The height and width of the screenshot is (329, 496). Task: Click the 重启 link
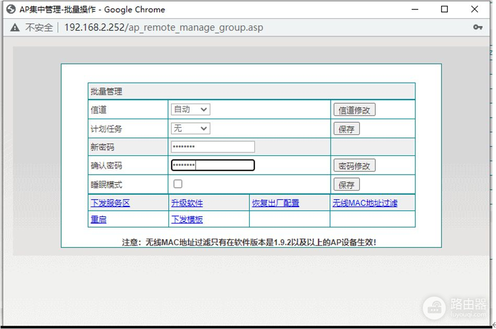98,219
